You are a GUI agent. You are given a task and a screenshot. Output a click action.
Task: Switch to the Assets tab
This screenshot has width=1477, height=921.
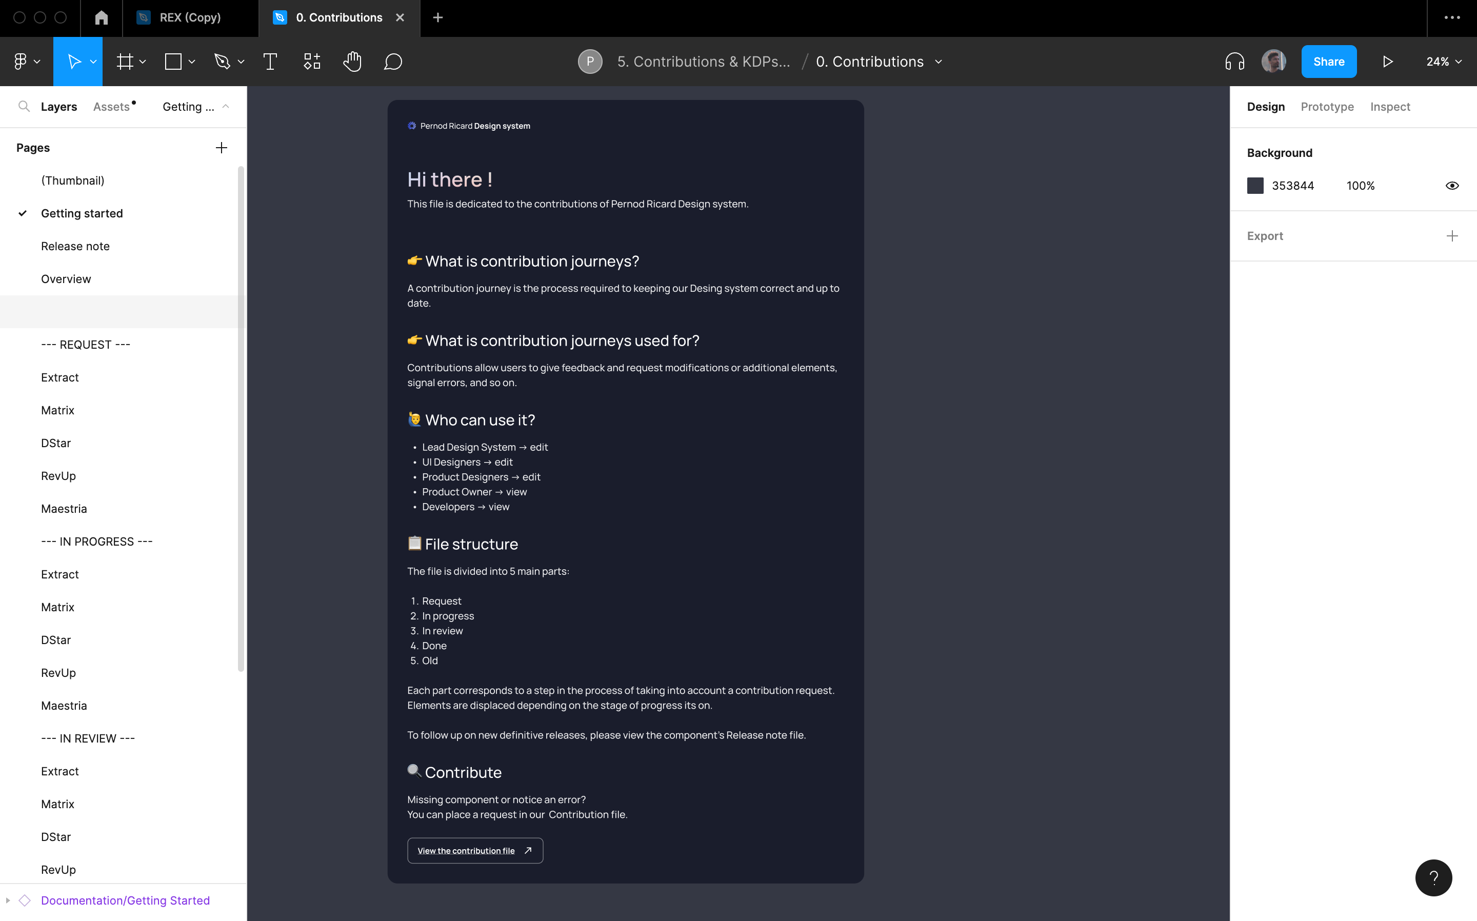click(x=111, y=107)
